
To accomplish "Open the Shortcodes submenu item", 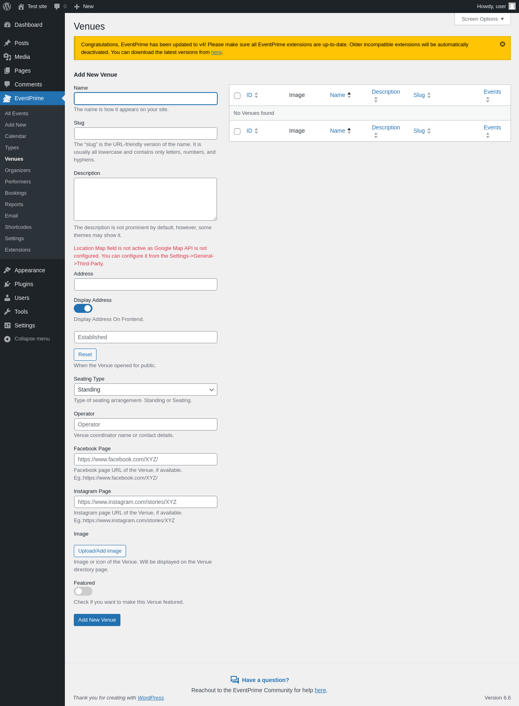I will [x=18, y=227].
